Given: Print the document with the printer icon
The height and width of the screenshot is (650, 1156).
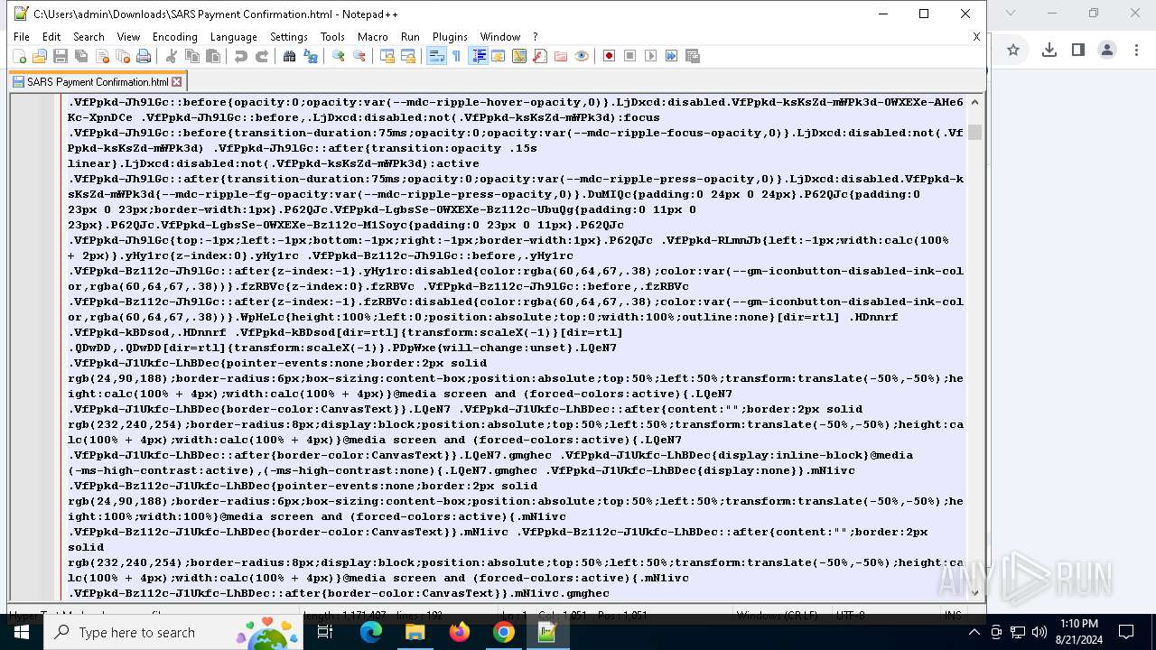Looking at the screenshot, I should (144, 56).
